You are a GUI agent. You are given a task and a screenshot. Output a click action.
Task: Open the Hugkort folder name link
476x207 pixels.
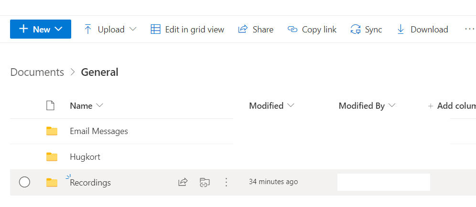85,156
